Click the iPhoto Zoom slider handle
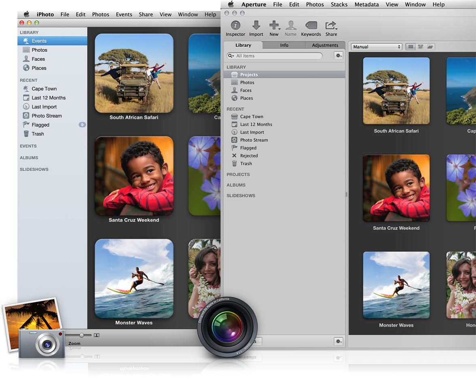 82,335
